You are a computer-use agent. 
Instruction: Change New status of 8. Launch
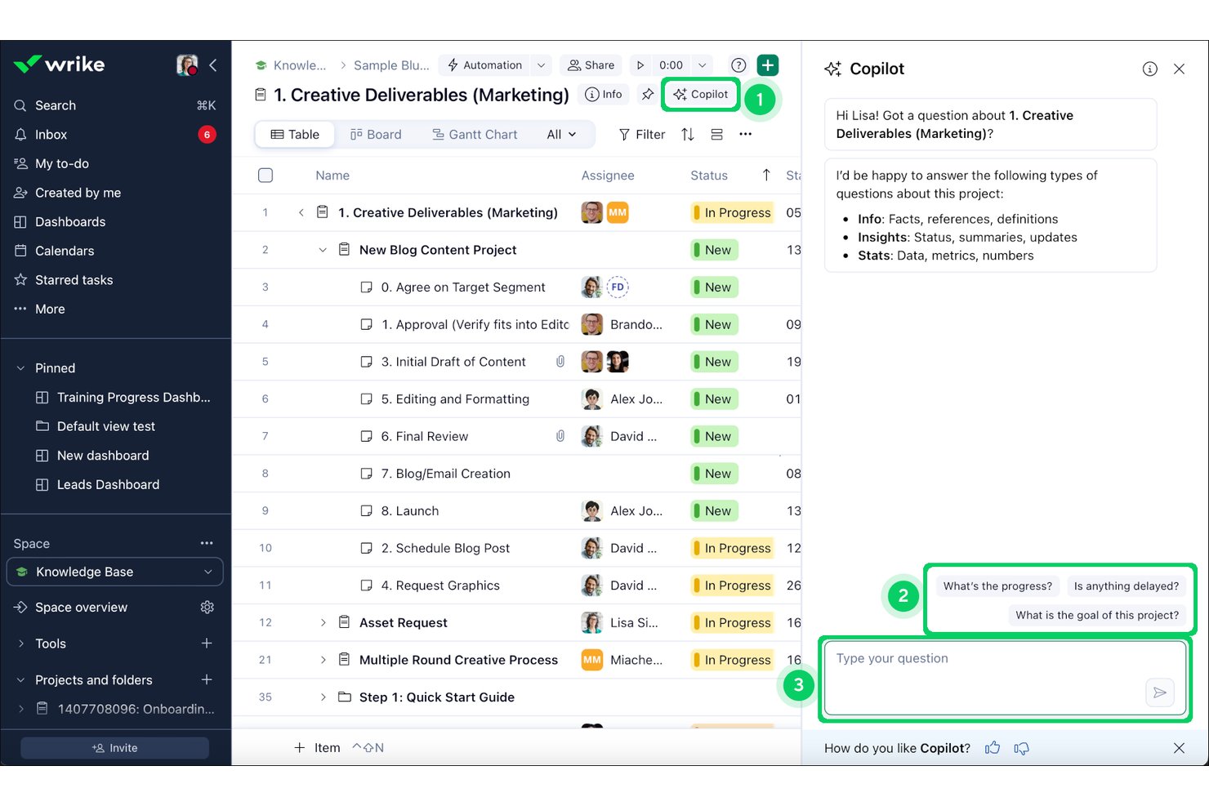point(715,511)
